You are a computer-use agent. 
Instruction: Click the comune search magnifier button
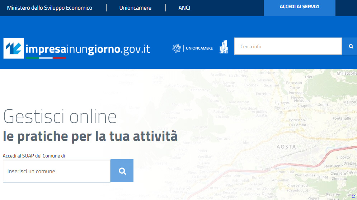122,171
